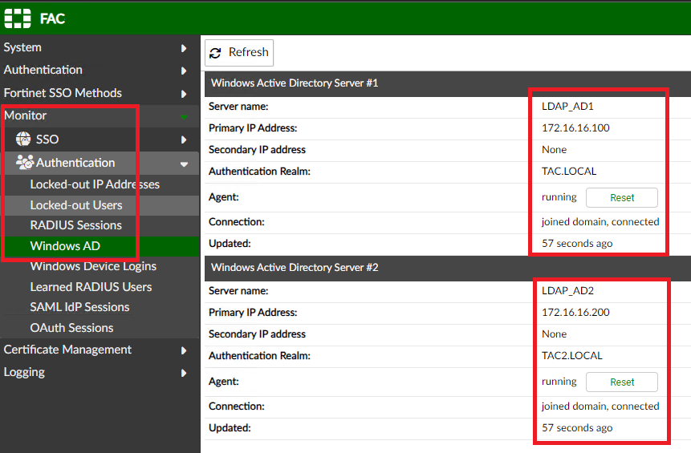Click Server #2 Updated label

pos(230,428)
